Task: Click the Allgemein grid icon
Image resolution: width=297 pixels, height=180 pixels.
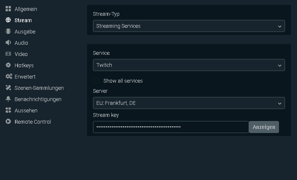Action: 8,9
